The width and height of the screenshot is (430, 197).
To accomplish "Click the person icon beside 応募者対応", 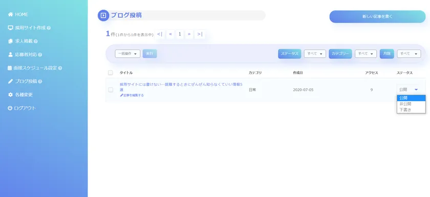I will tap(10, 55).
